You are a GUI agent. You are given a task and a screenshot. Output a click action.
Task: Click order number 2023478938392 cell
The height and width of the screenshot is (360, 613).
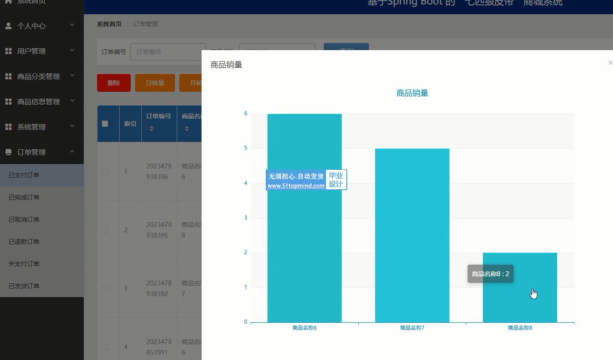tap(159, 289)
